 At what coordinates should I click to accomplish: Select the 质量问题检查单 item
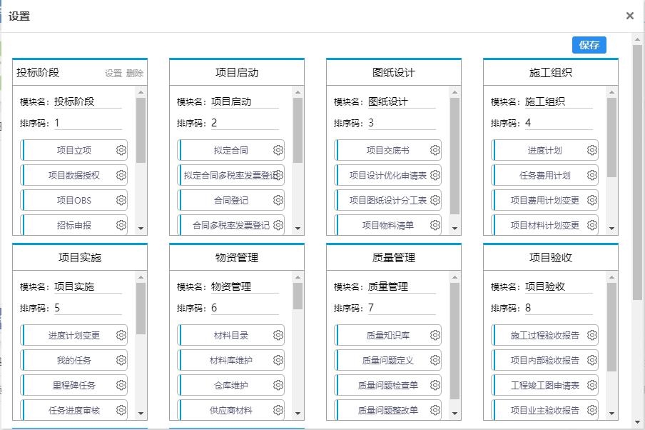point(387,385)
